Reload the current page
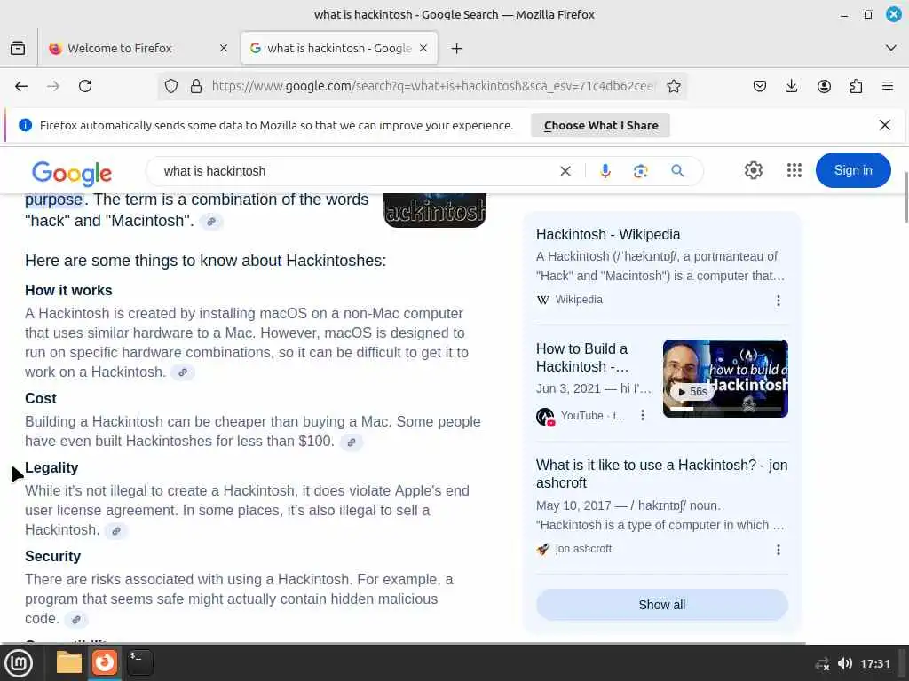Screen dimensions: 909x681 pos(85,86)
